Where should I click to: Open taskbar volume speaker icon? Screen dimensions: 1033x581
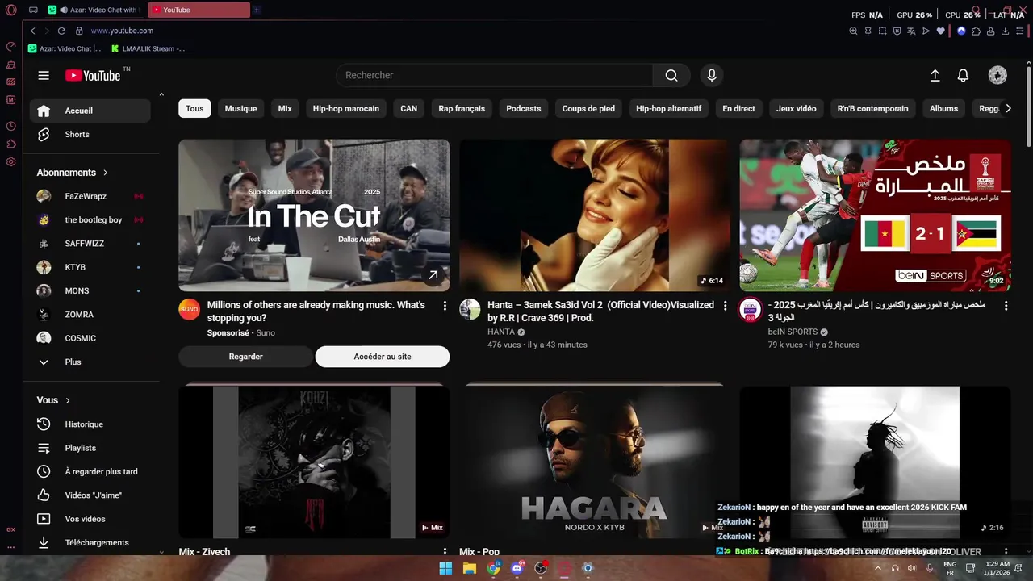tap(912, 568)
